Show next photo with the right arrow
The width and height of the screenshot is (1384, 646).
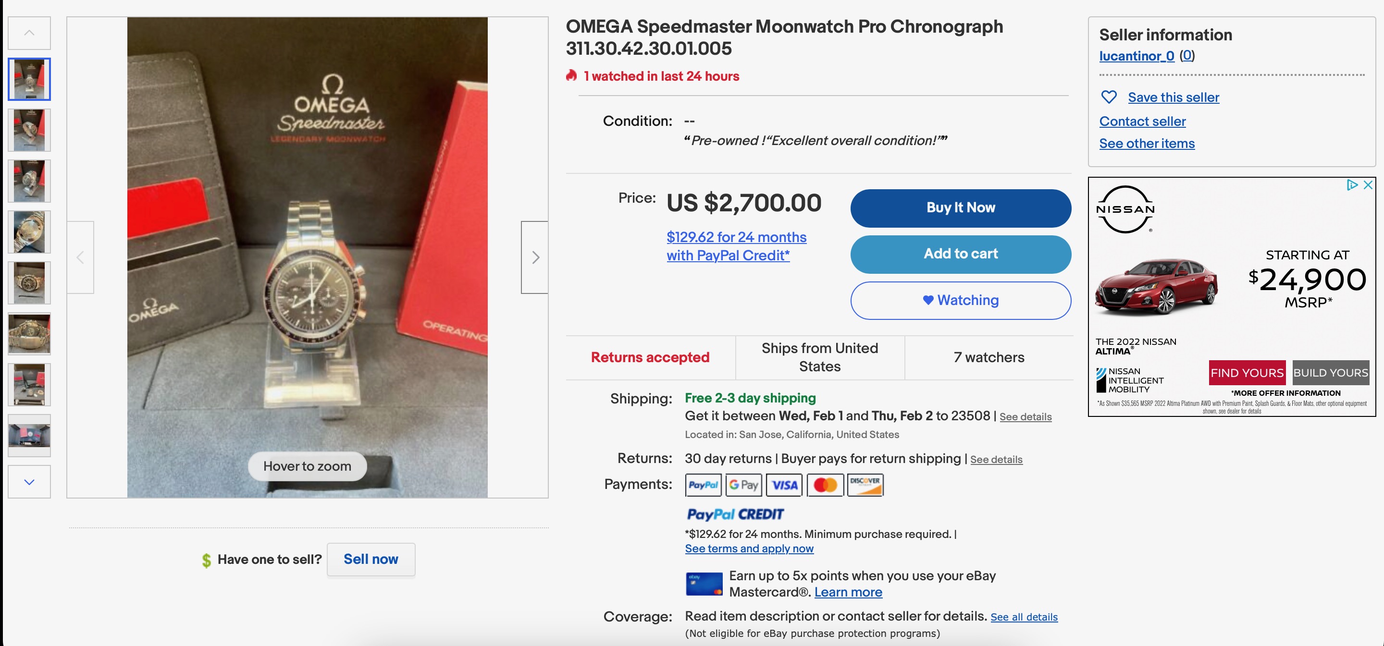coord(534,257)
